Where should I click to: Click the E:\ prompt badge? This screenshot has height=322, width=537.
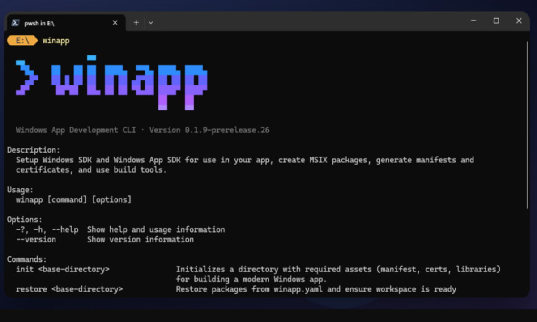21,40
